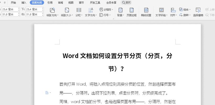Decrease the 下 bottom margin with down arrow
This screenshot has height=105, width=215.
click(x=43, y=10)
